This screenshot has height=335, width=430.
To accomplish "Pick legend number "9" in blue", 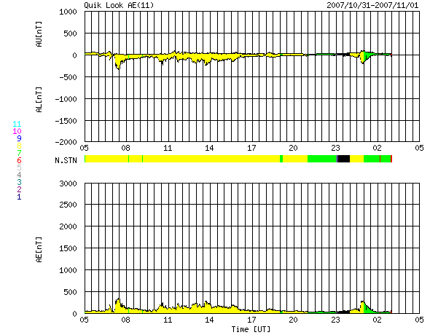I will click(x=19, y=138).
